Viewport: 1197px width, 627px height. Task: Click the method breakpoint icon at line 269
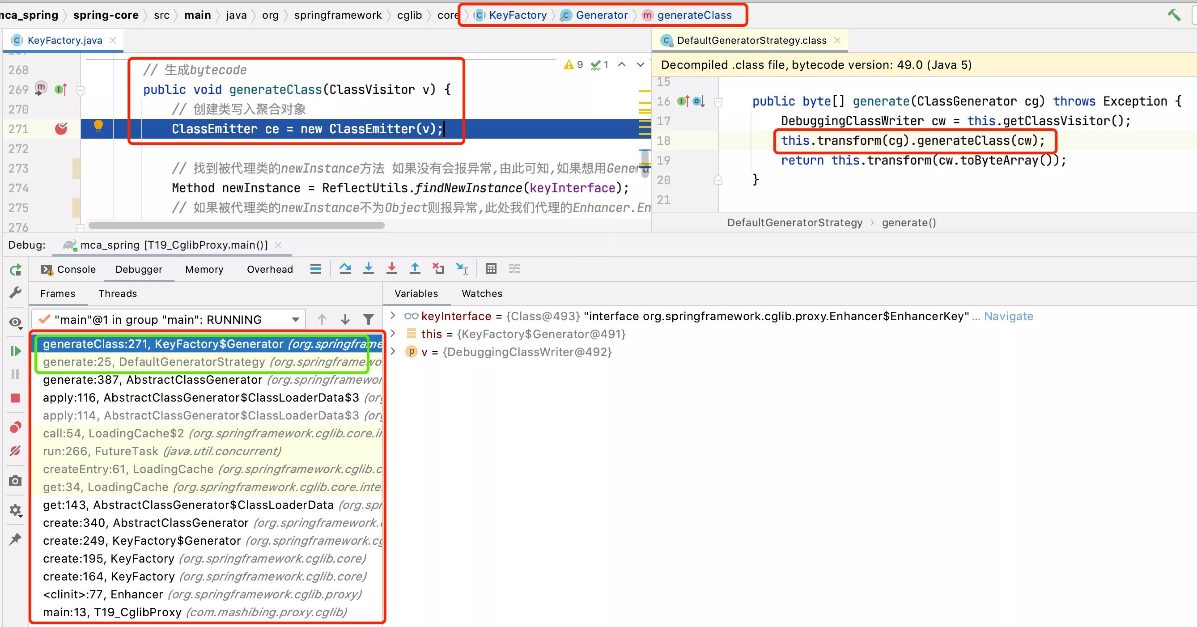point(41,88)
